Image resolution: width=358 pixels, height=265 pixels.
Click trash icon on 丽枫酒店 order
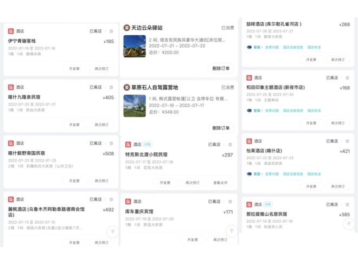click(111, 199)
